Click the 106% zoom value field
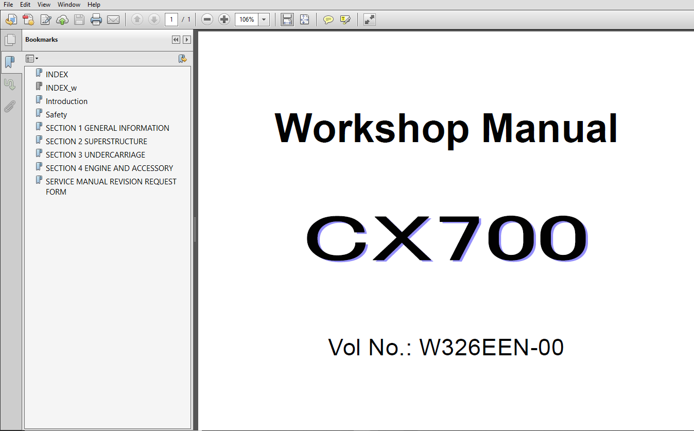The width and height of the screenshot is (694, 431). pyautogui.click(x=247, y=20)
